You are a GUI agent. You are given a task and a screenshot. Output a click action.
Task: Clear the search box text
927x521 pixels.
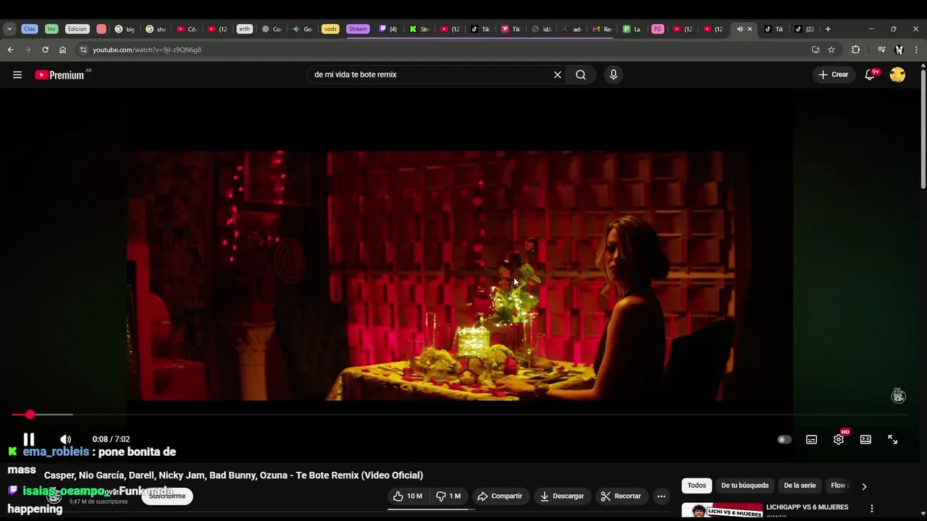click(x=558, y=75)
